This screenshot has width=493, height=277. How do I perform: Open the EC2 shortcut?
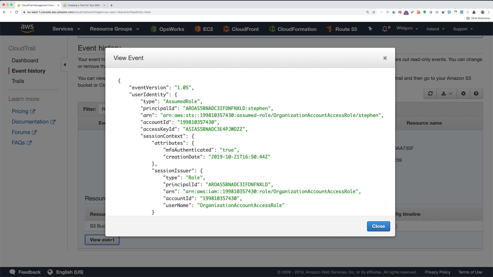pyautogui.click(x=204, y=29)
